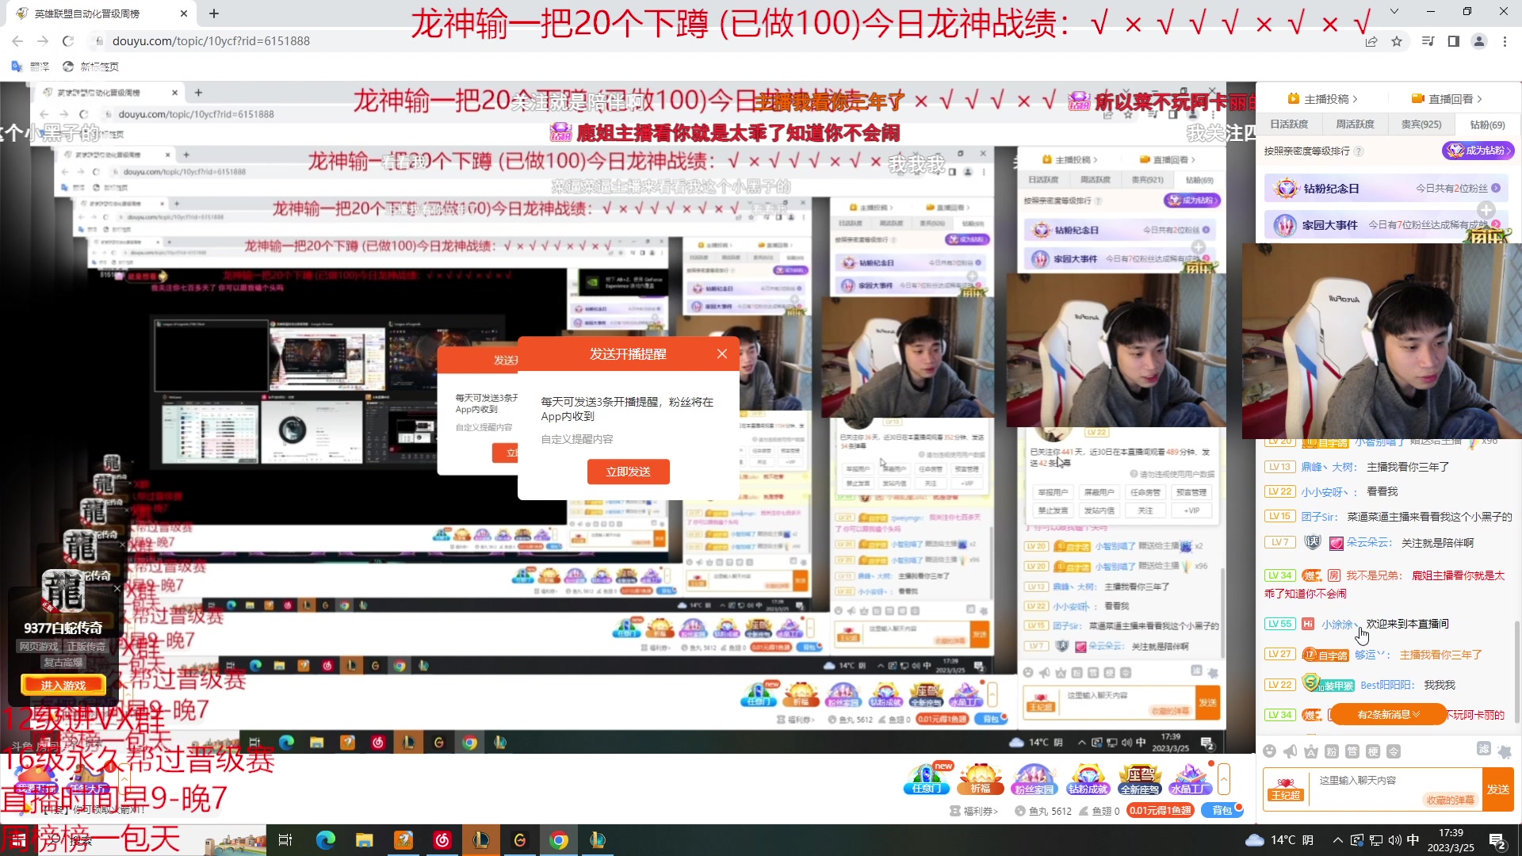Bookmark this page with the star icon

pos(1397,41)
